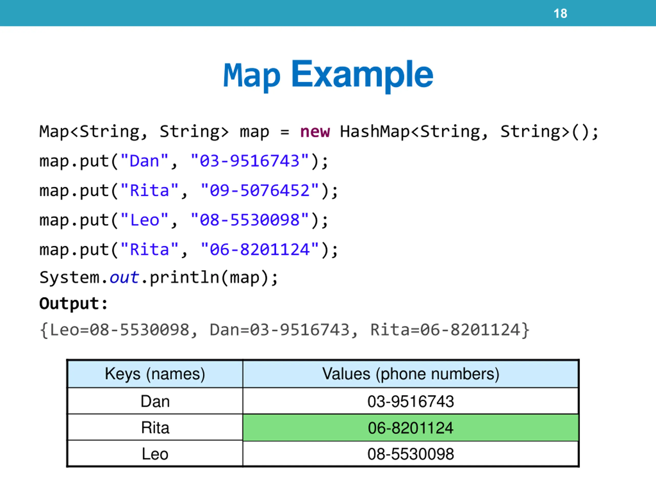Click the 08-5530098 table cell
The image size is (656, 492).
(x=411, y=454)
